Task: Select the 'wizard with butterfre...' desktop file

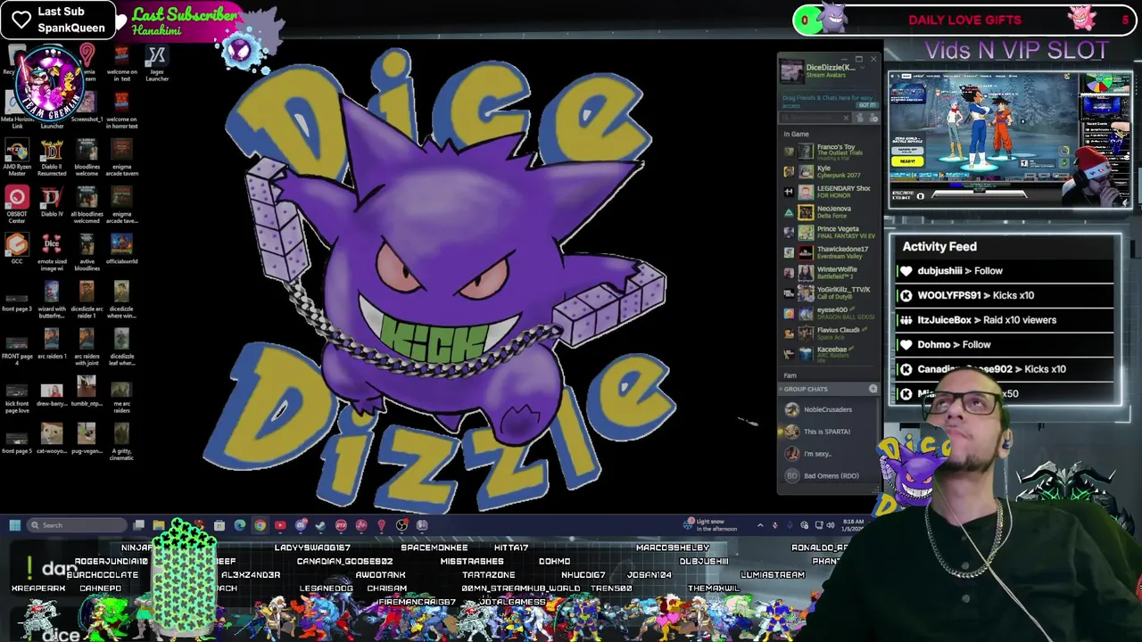Action: point(52,300)
